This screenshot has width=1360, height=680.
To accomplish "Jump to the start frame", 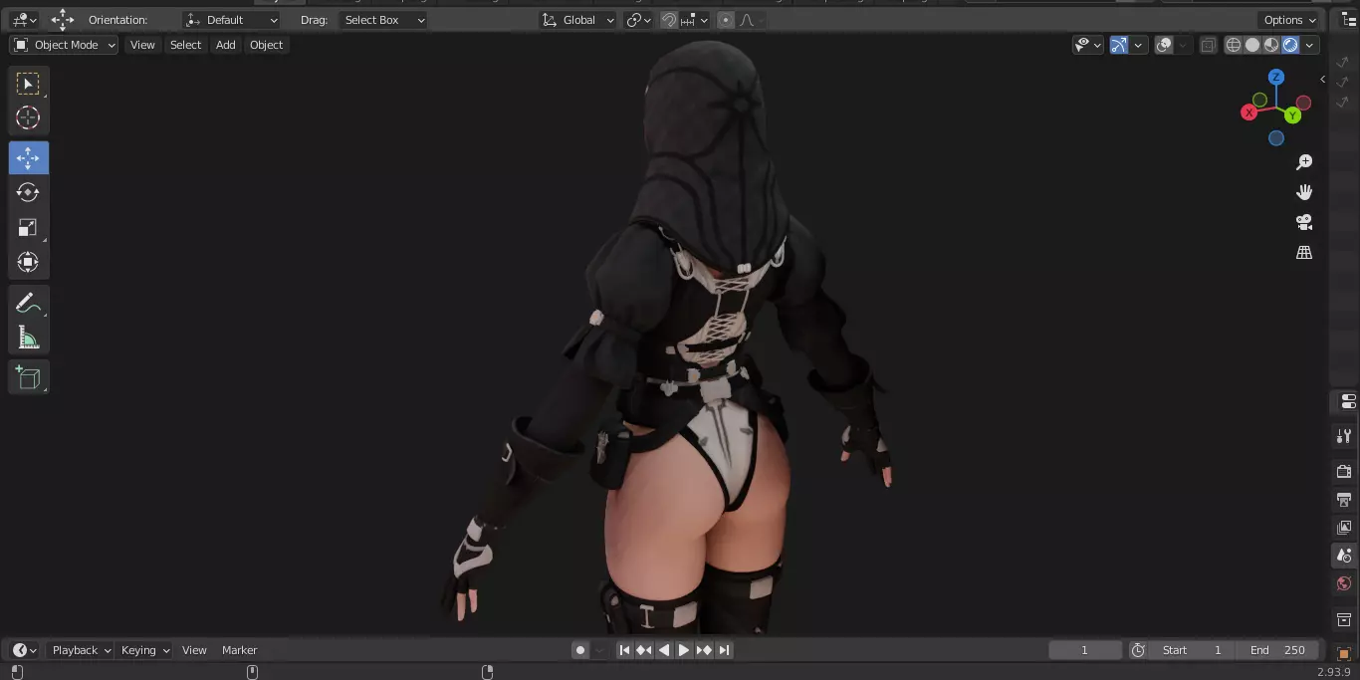I will tap(624, 650).
